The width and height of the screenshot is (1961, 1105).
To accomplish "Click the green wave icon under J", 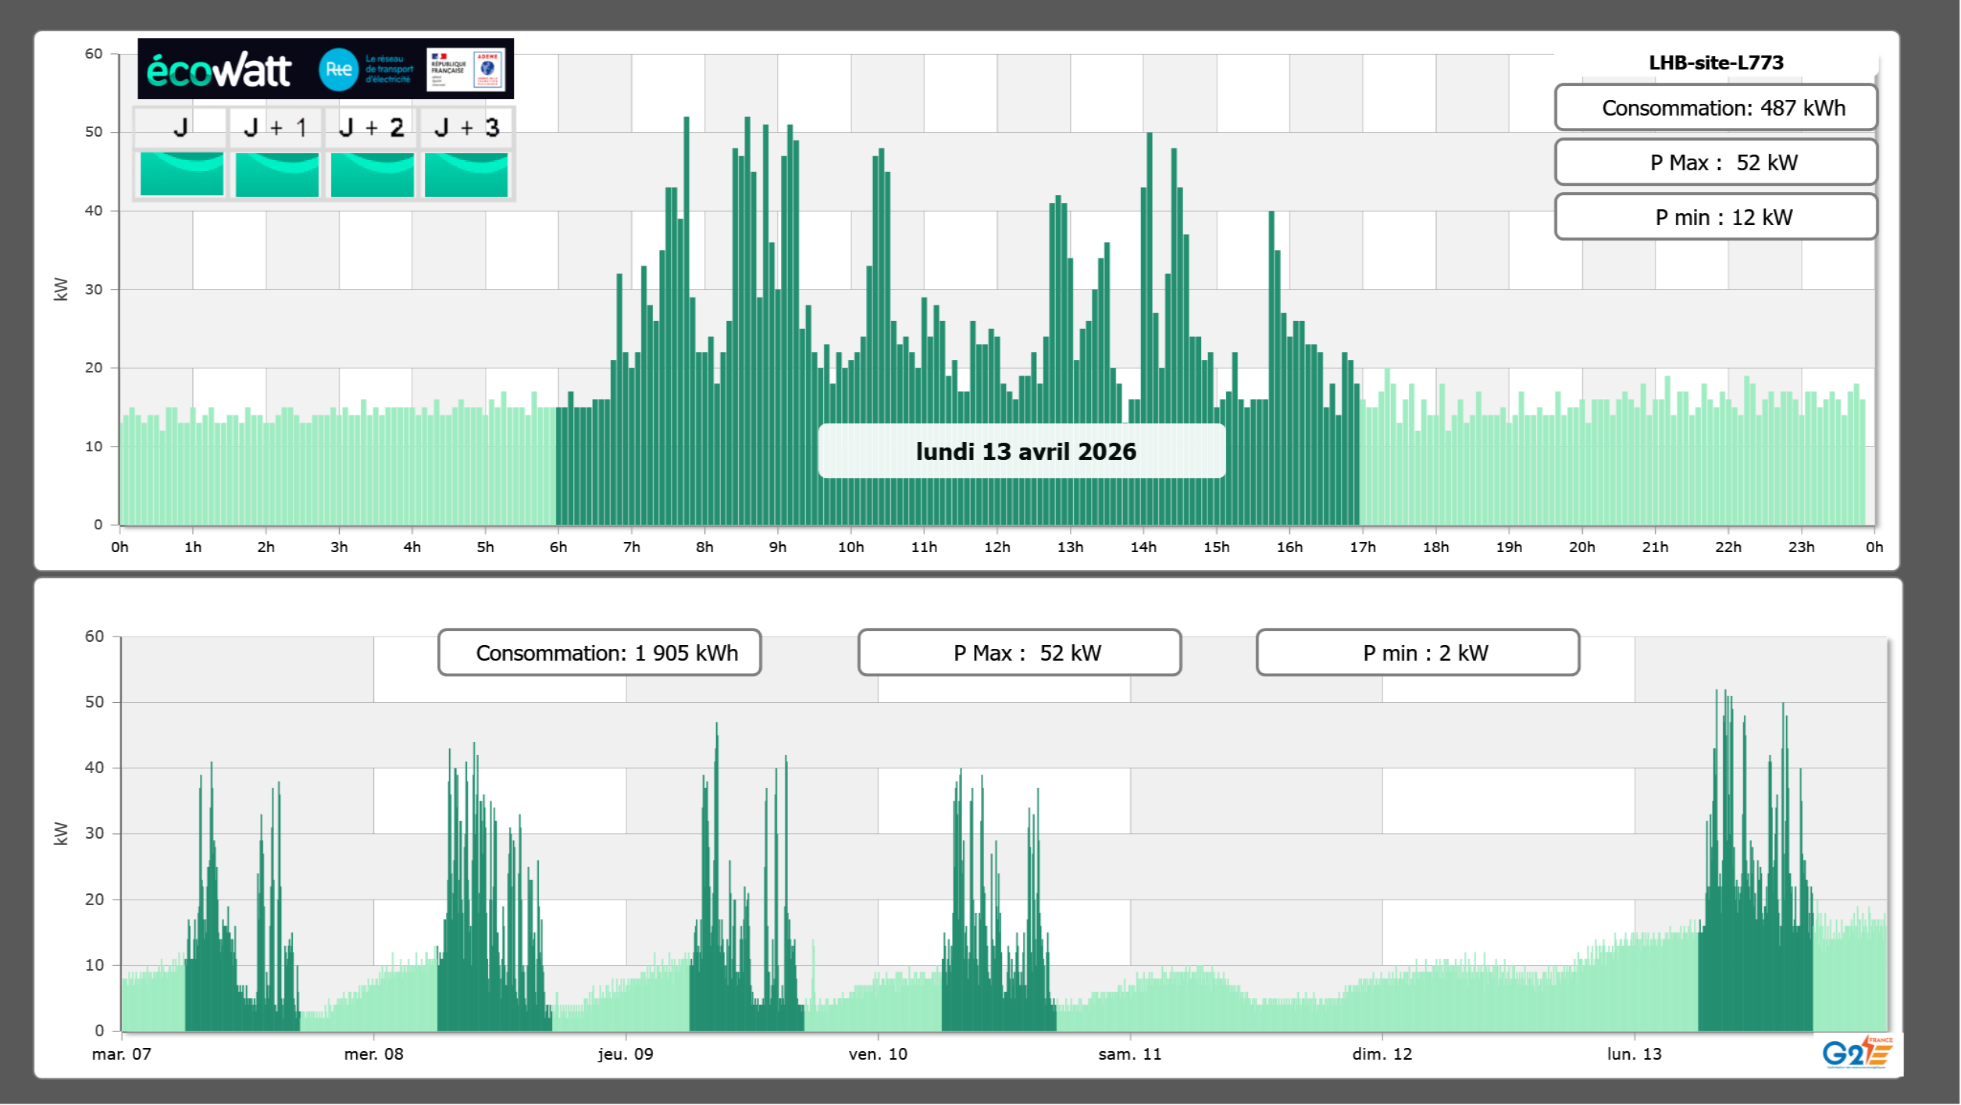I will 181,173.
